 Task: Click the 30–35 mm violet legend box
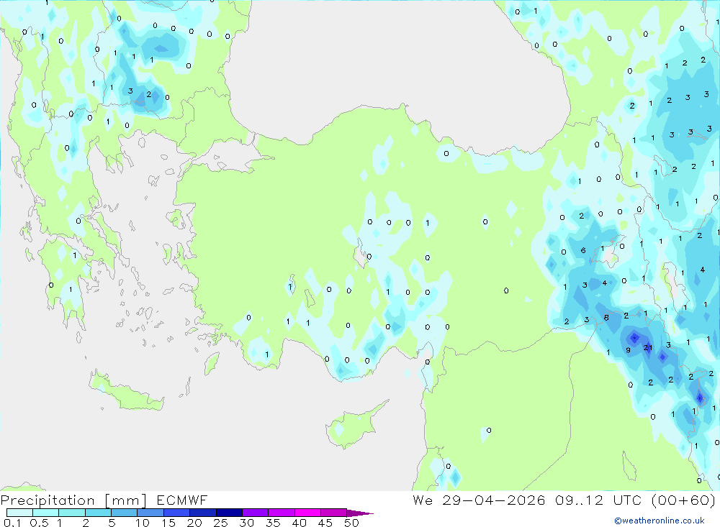click(255, 513)
